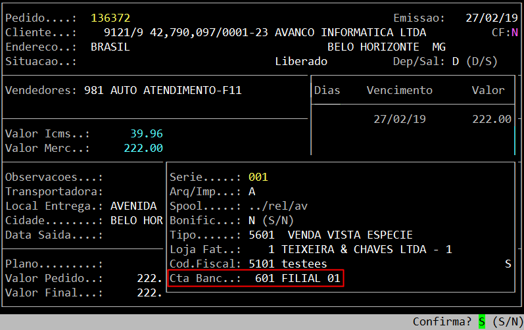Toggle the CF N indicator
Screen dimensions: 524x330
pyautogui.click(x=514, y=33)
